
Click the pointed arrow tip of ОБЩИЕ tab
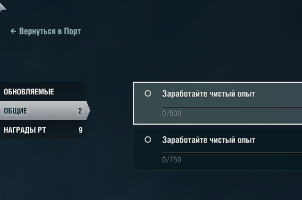pos(88,110)
